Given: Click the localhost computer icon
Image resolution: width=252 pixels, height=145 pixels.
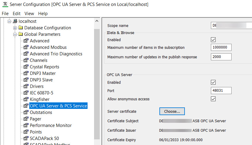Looking at the screenshot, I should (x=15, y=21).
